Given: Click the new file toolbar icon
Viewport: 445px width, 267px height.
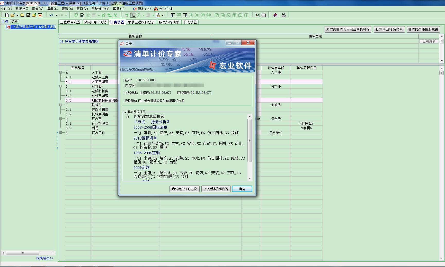Looking at the screenshot, I should point(7,15).
